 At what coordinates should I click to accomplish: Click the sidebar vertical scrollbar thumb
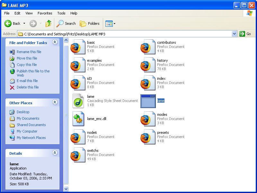click(66, 115)
